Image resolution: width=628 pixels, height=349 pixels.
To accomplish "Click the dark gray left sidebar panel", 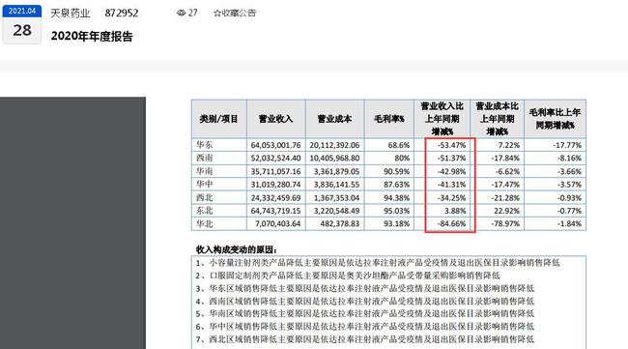I will point(72,222).
